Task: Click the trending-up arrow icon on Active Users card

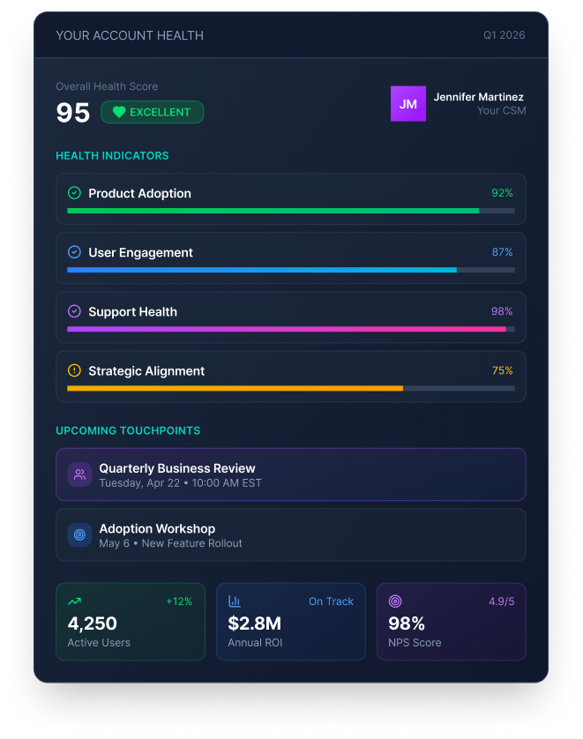Action: (x=74, y=601)
